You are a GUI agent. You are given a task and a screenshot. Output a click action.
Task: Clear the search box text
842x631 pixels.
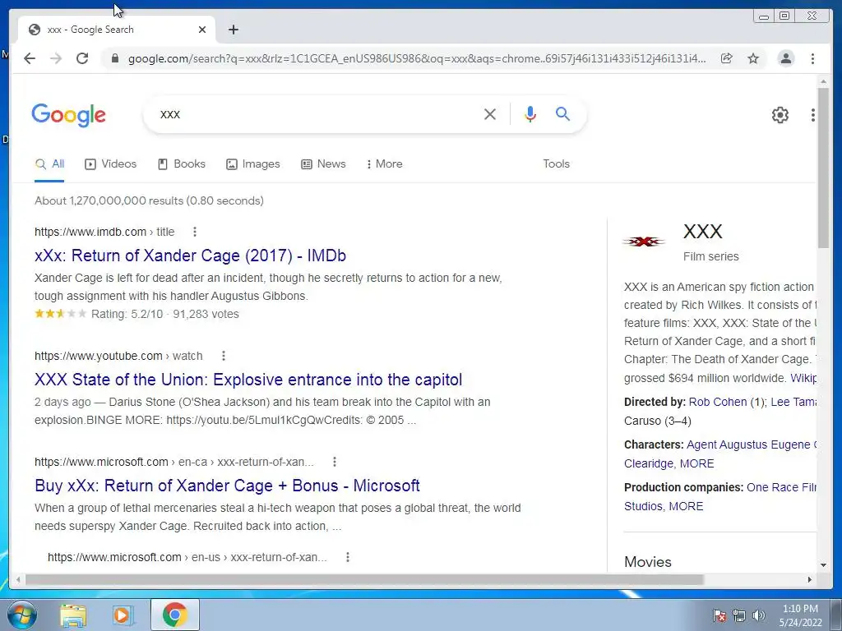point(490,114)
